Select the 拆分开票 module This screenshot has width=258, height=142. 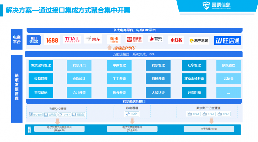pyautogui.click(x=119, y=93)
